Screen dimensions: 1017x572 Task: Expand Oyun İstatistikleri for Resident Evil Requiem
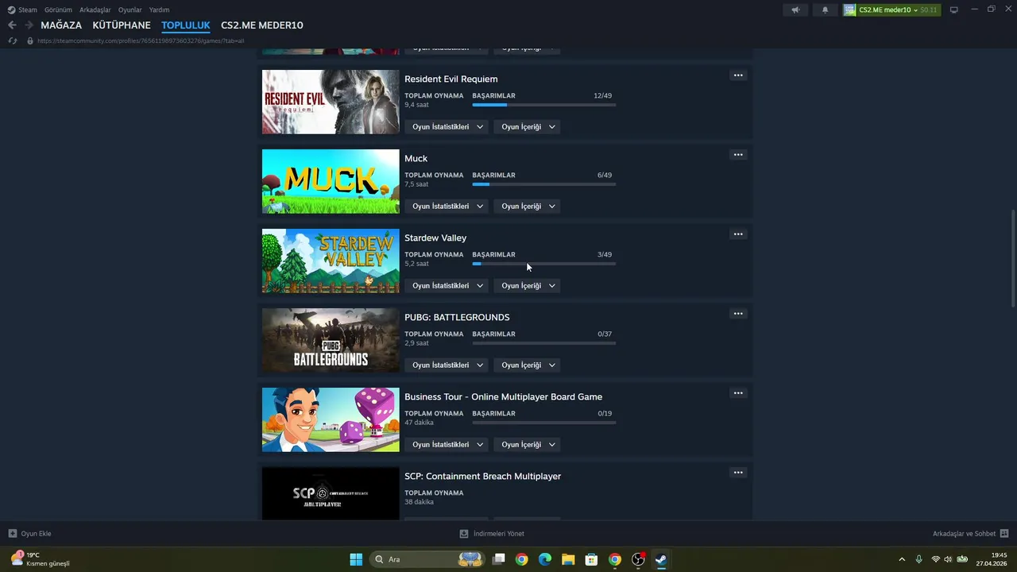(x=447, y=127)
